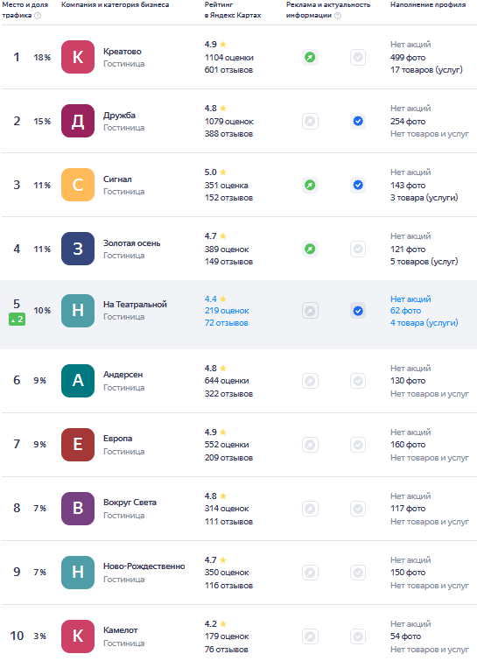This screenshot has width=477, height=661.
Task: Click the Вокруг Света avatar icon
Action: (x=78, y=509)
